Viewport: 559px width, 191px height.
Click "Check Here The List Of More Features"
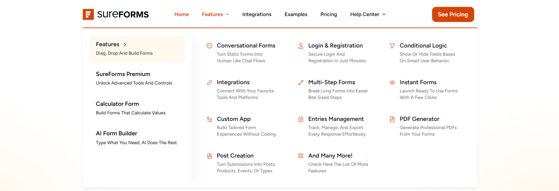click(x=338, y=168)
